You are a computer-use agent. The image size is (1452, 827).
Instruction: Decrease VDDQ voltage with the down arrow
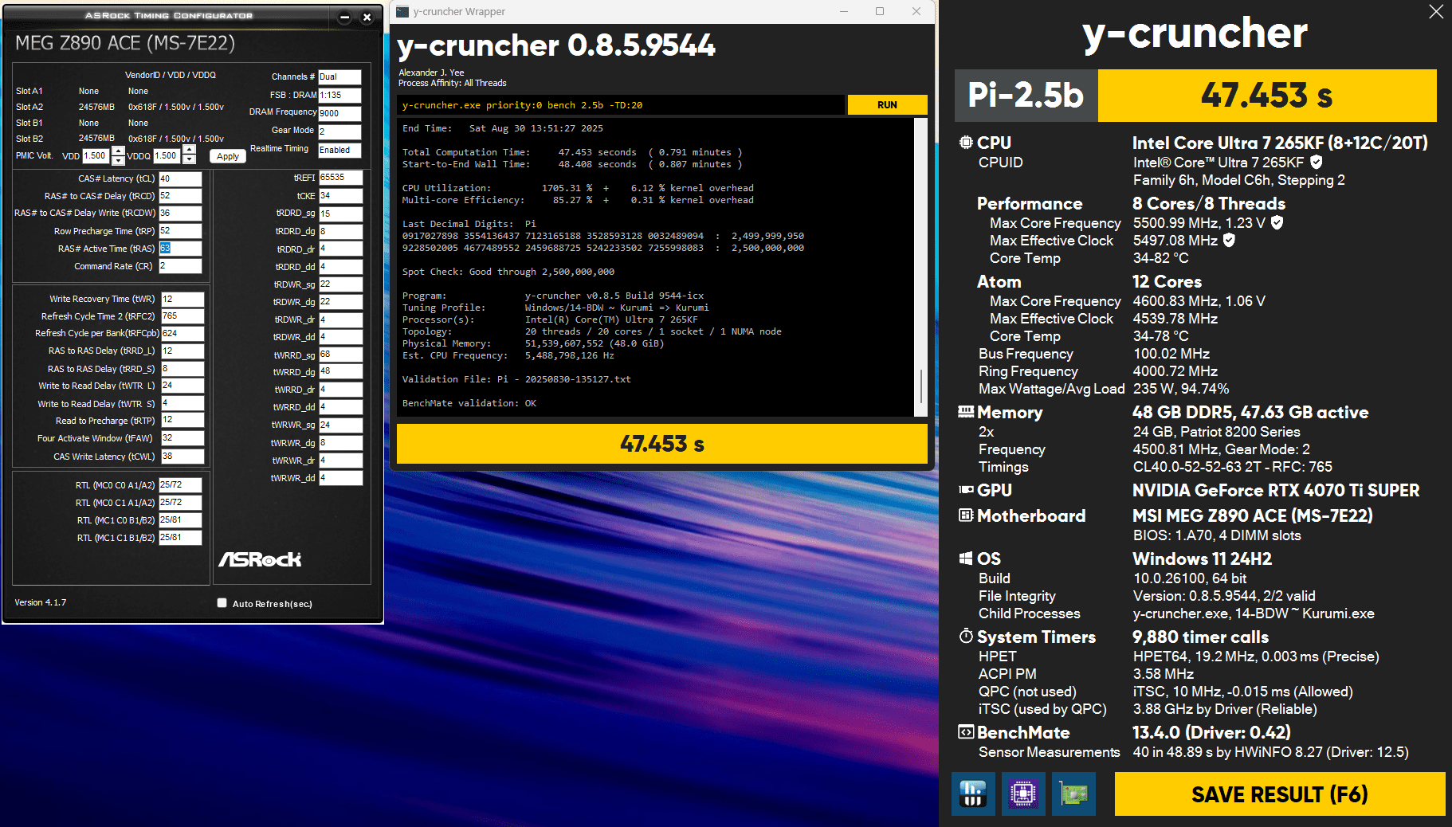pyautogui.click(x=190, y=160)
